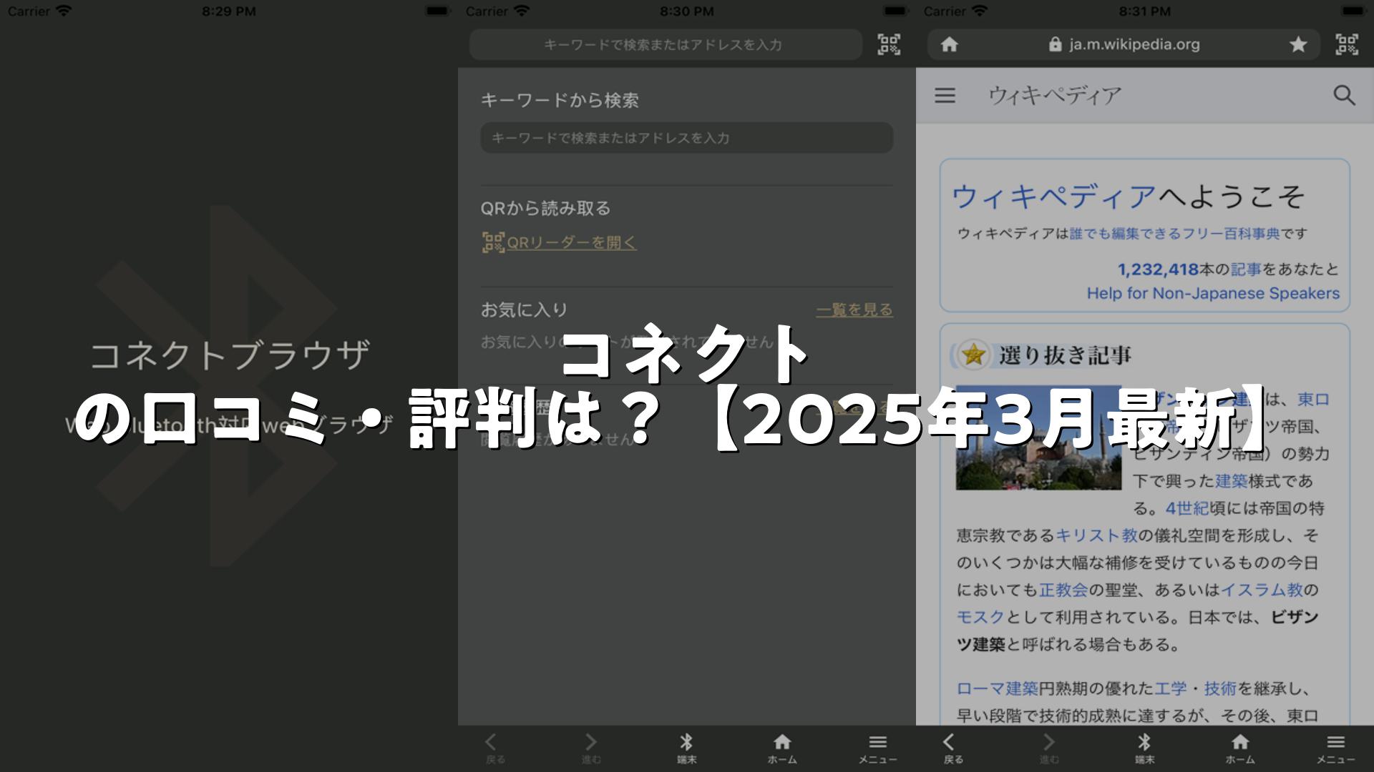The width and height of the screenshot is (1374, 772).
Task: Open the 正教会 link
Action: click(1063, 590)
